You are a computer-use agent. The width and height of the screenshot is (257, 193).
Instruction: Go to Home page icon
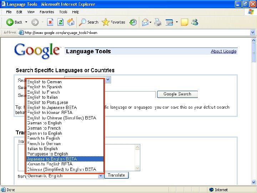point(71,22)
